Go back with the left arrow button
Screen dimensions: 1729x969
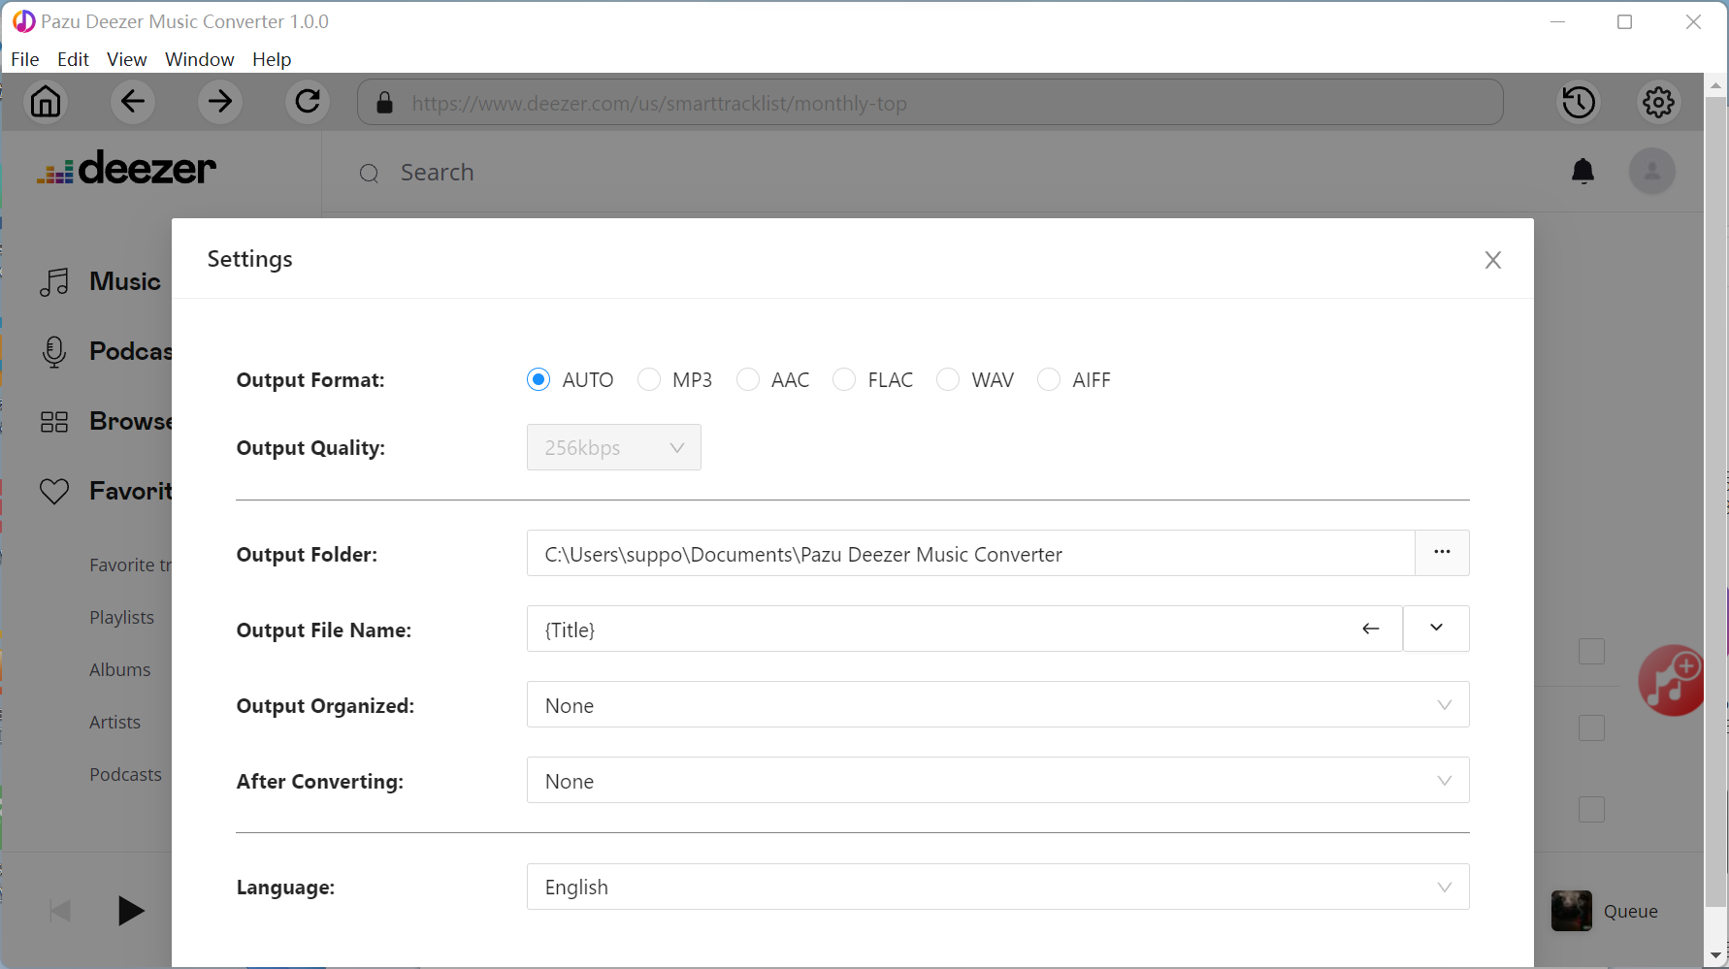coord(133,102)
